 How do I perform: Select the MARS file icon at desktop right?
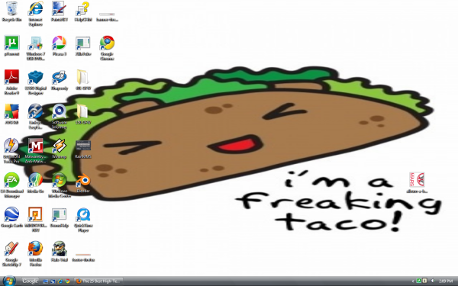pos(417,182)
